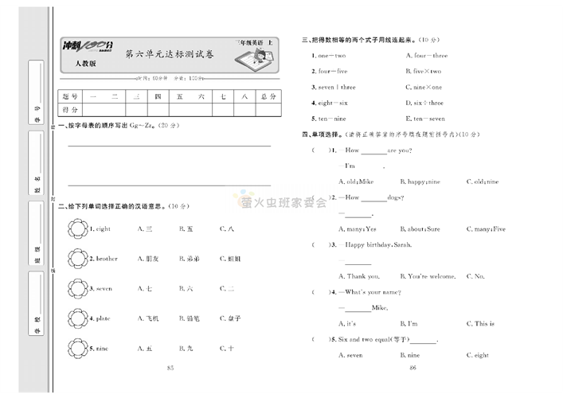Click expression 'B. five×two'
563x398 pixels.
(424, 71)
